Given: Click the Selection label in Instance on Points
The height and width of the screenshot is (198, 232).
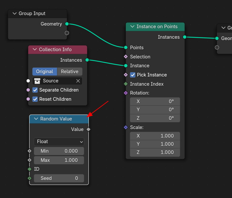Looking at the screenshot, I should click(x=140, y=57).
